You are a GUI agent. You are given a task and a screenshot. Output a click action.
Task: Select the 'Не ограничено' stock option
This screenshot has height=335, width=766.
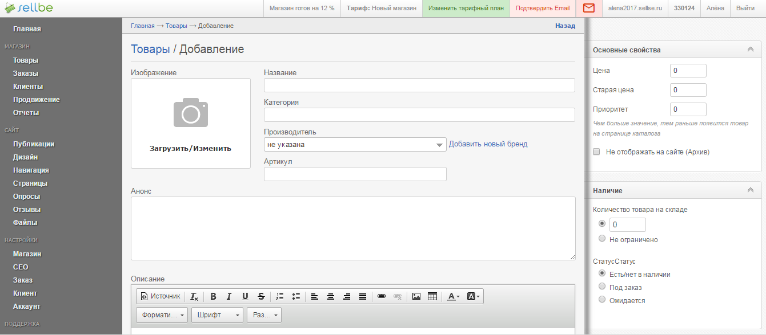click(601, 239)
